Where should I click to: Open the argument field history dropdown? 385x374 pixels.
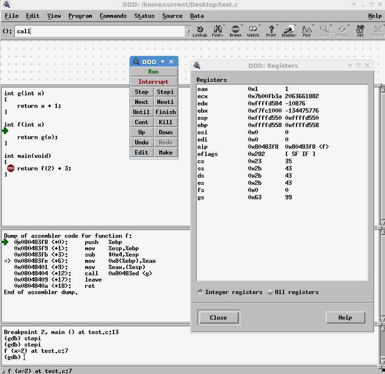coord(188,31)
